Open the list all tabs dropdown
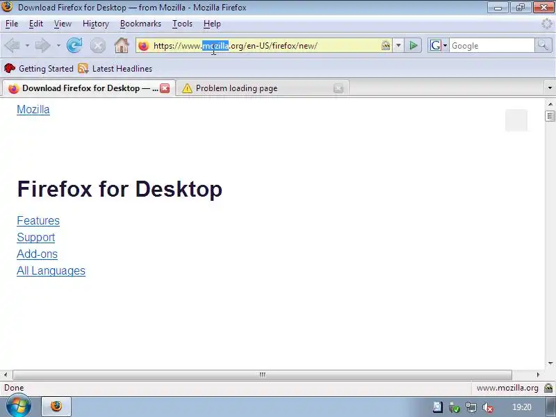This screenshot has height=417, width=556. [550, 88]
